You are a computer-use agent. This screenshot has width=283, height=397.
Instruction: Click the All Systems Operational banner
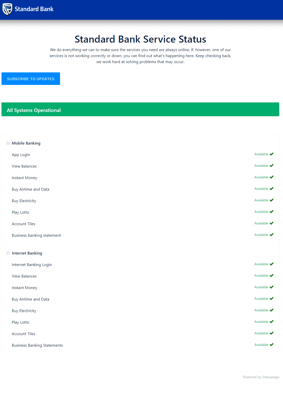(140, 109)
